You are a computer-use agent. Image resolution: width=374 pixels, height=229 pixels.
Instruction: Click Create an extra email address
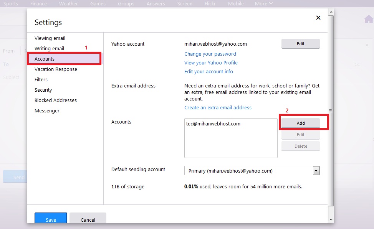pyautogui.click(x=218, y=107)
